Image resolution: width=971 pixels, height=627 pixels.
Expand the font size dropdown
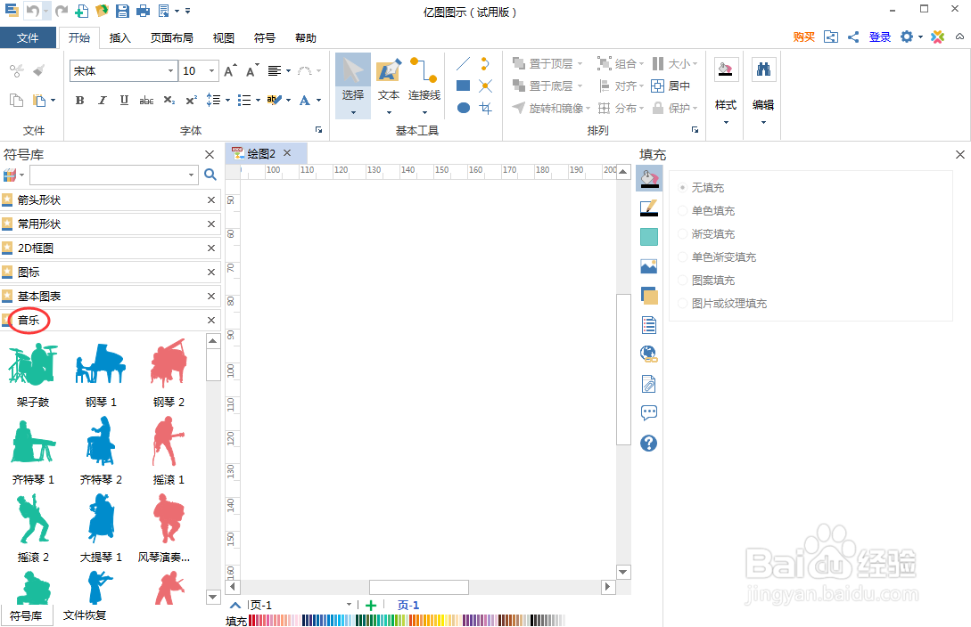click(x=210, y=70)
